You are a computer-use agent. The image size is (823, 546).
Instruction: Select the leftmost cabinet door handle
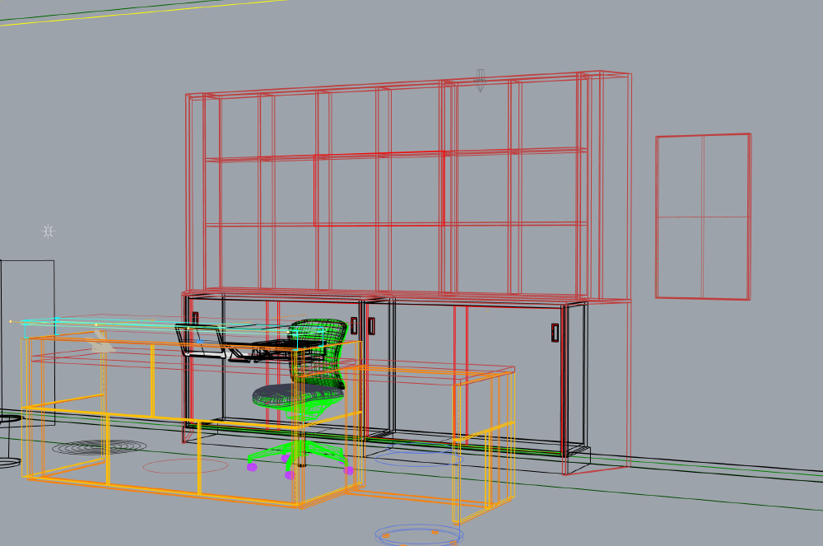tap(195, 319)
